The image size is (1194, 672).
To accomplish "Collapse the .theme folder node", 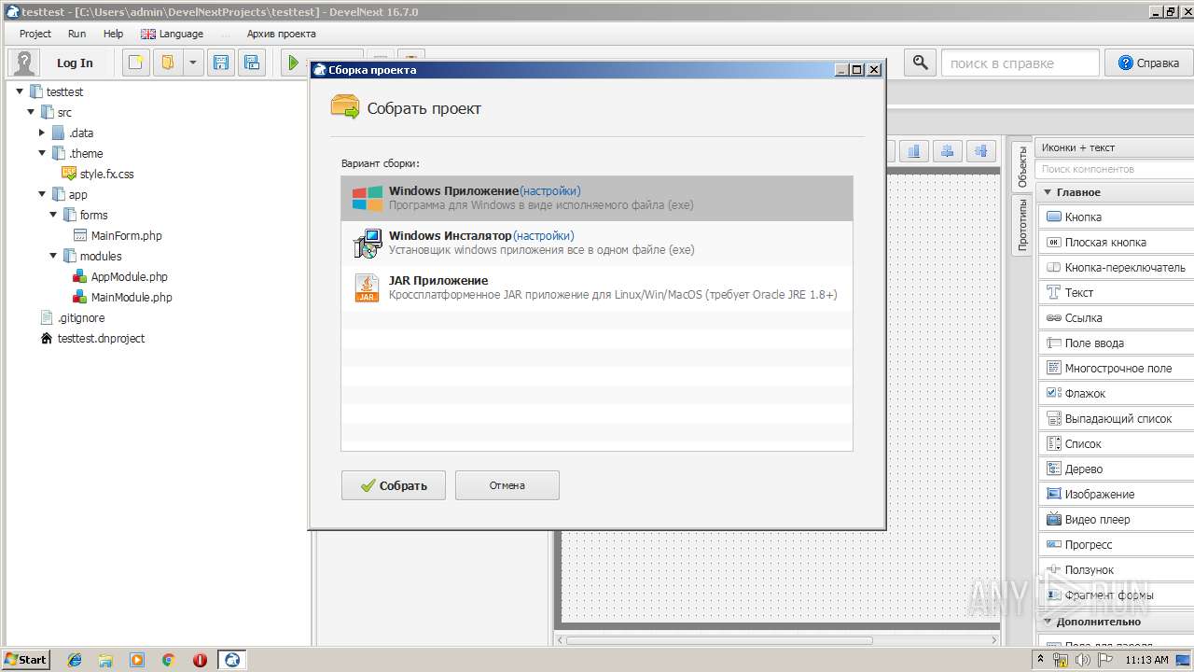I will (x=42, y=153).
